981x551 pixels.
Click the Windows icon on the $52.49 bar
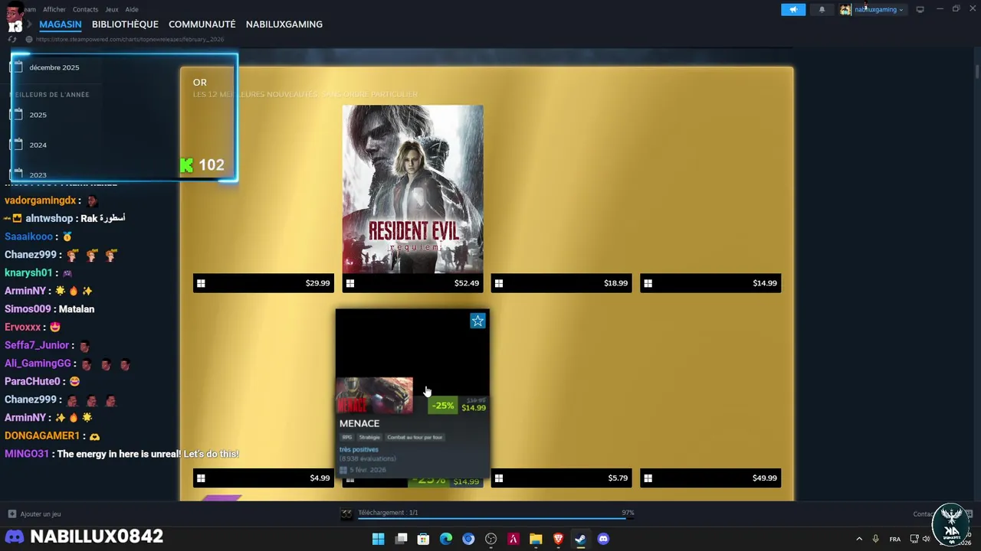click(x=350, y=283)
